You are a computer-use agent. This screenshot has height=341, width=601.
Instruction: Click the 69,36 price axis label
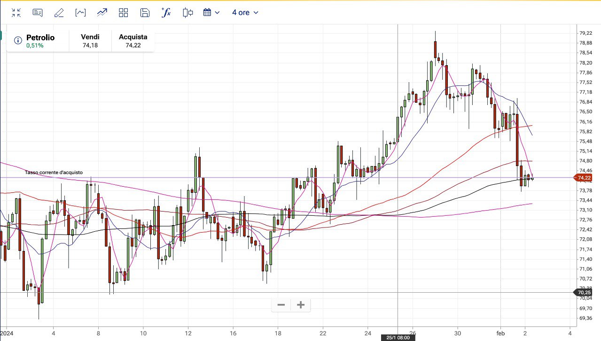click(x=585, y=318)
